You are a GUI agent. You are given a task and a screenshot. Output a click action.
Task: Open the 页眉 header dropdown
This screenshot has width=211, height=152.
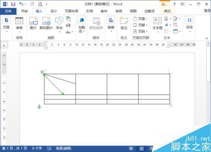tap(140, 19)
